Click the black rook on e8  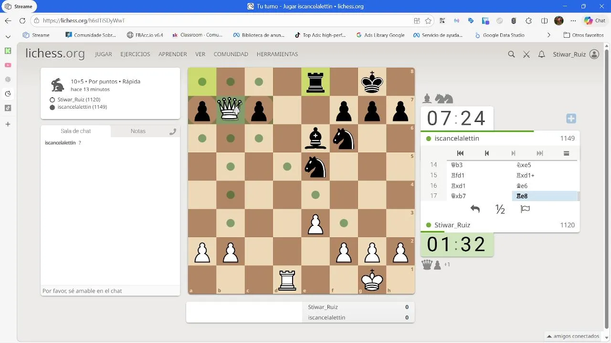(316, 82)
